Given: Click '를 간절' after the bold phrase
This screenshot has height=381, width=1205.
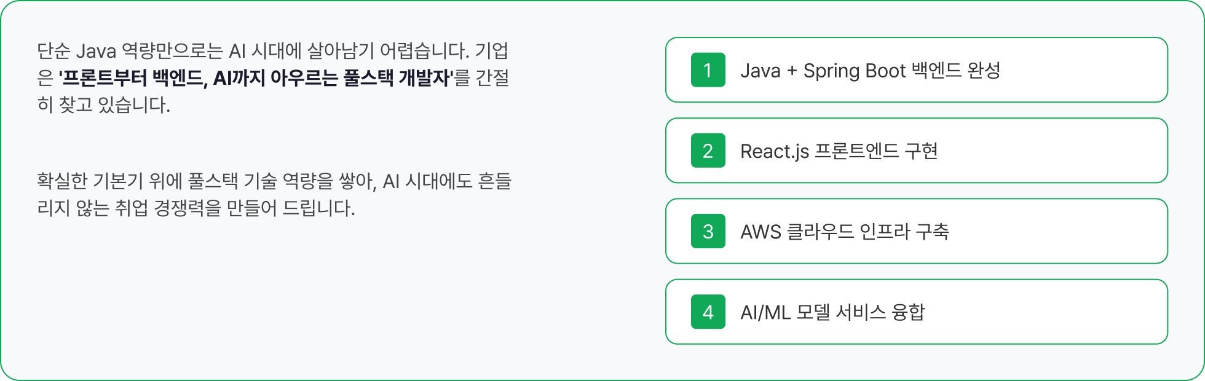Looking at the screenshot, I should (482, 78).
